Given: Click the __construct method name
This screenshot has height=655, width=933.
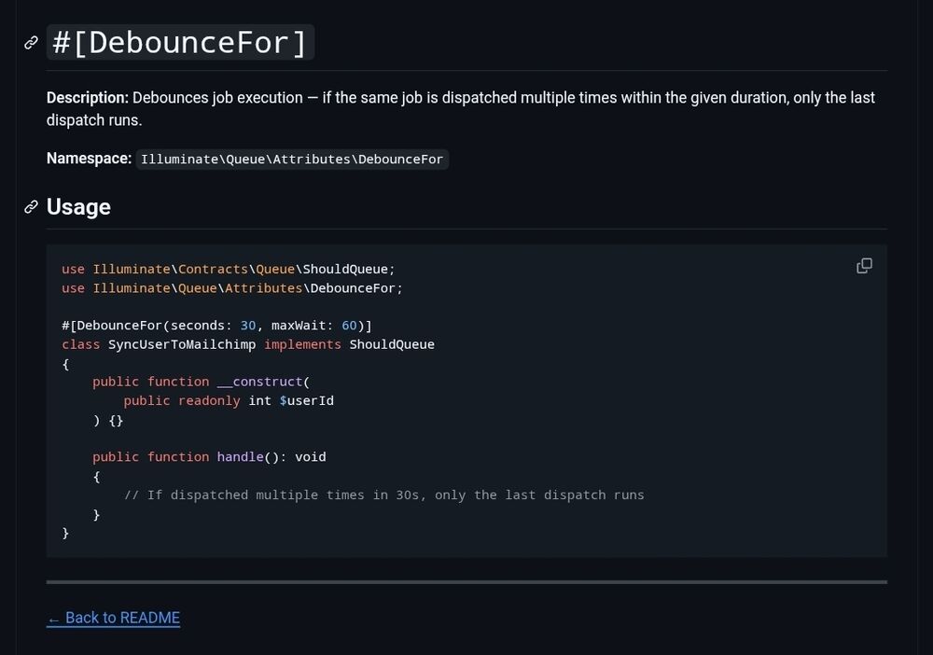Looking at the screenshot, I should point(259,382).
